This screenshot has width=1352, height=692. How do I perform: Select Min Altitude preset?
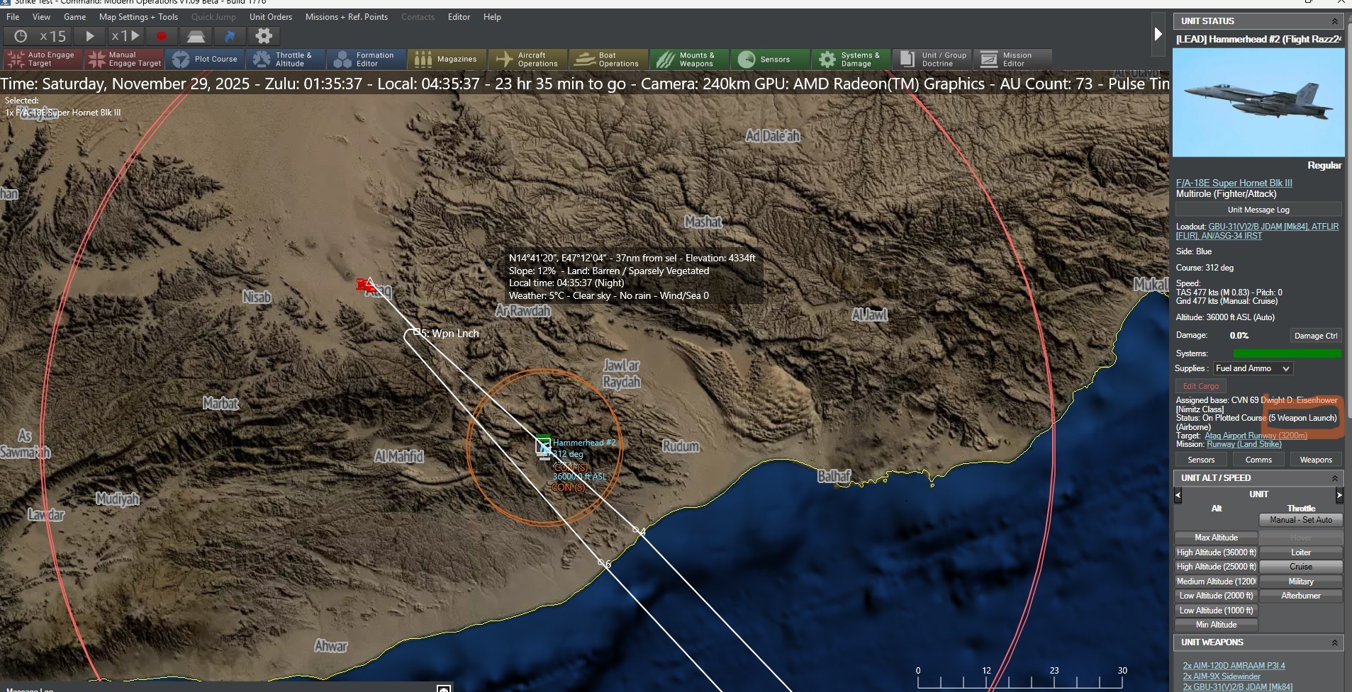point(1216,625)
